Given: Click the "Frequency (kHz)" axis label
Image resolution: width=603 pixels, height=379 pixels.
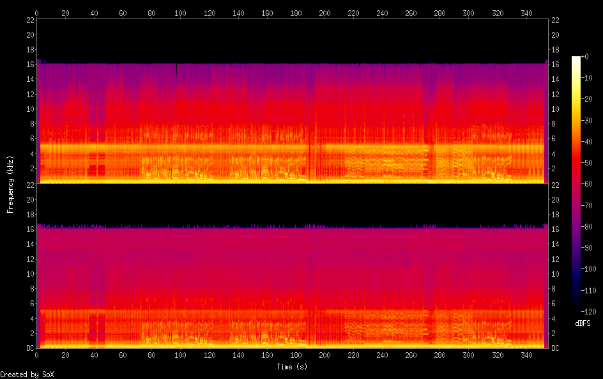Looking at the screenshot, I should pyautogui.click(x=10, y=183).
